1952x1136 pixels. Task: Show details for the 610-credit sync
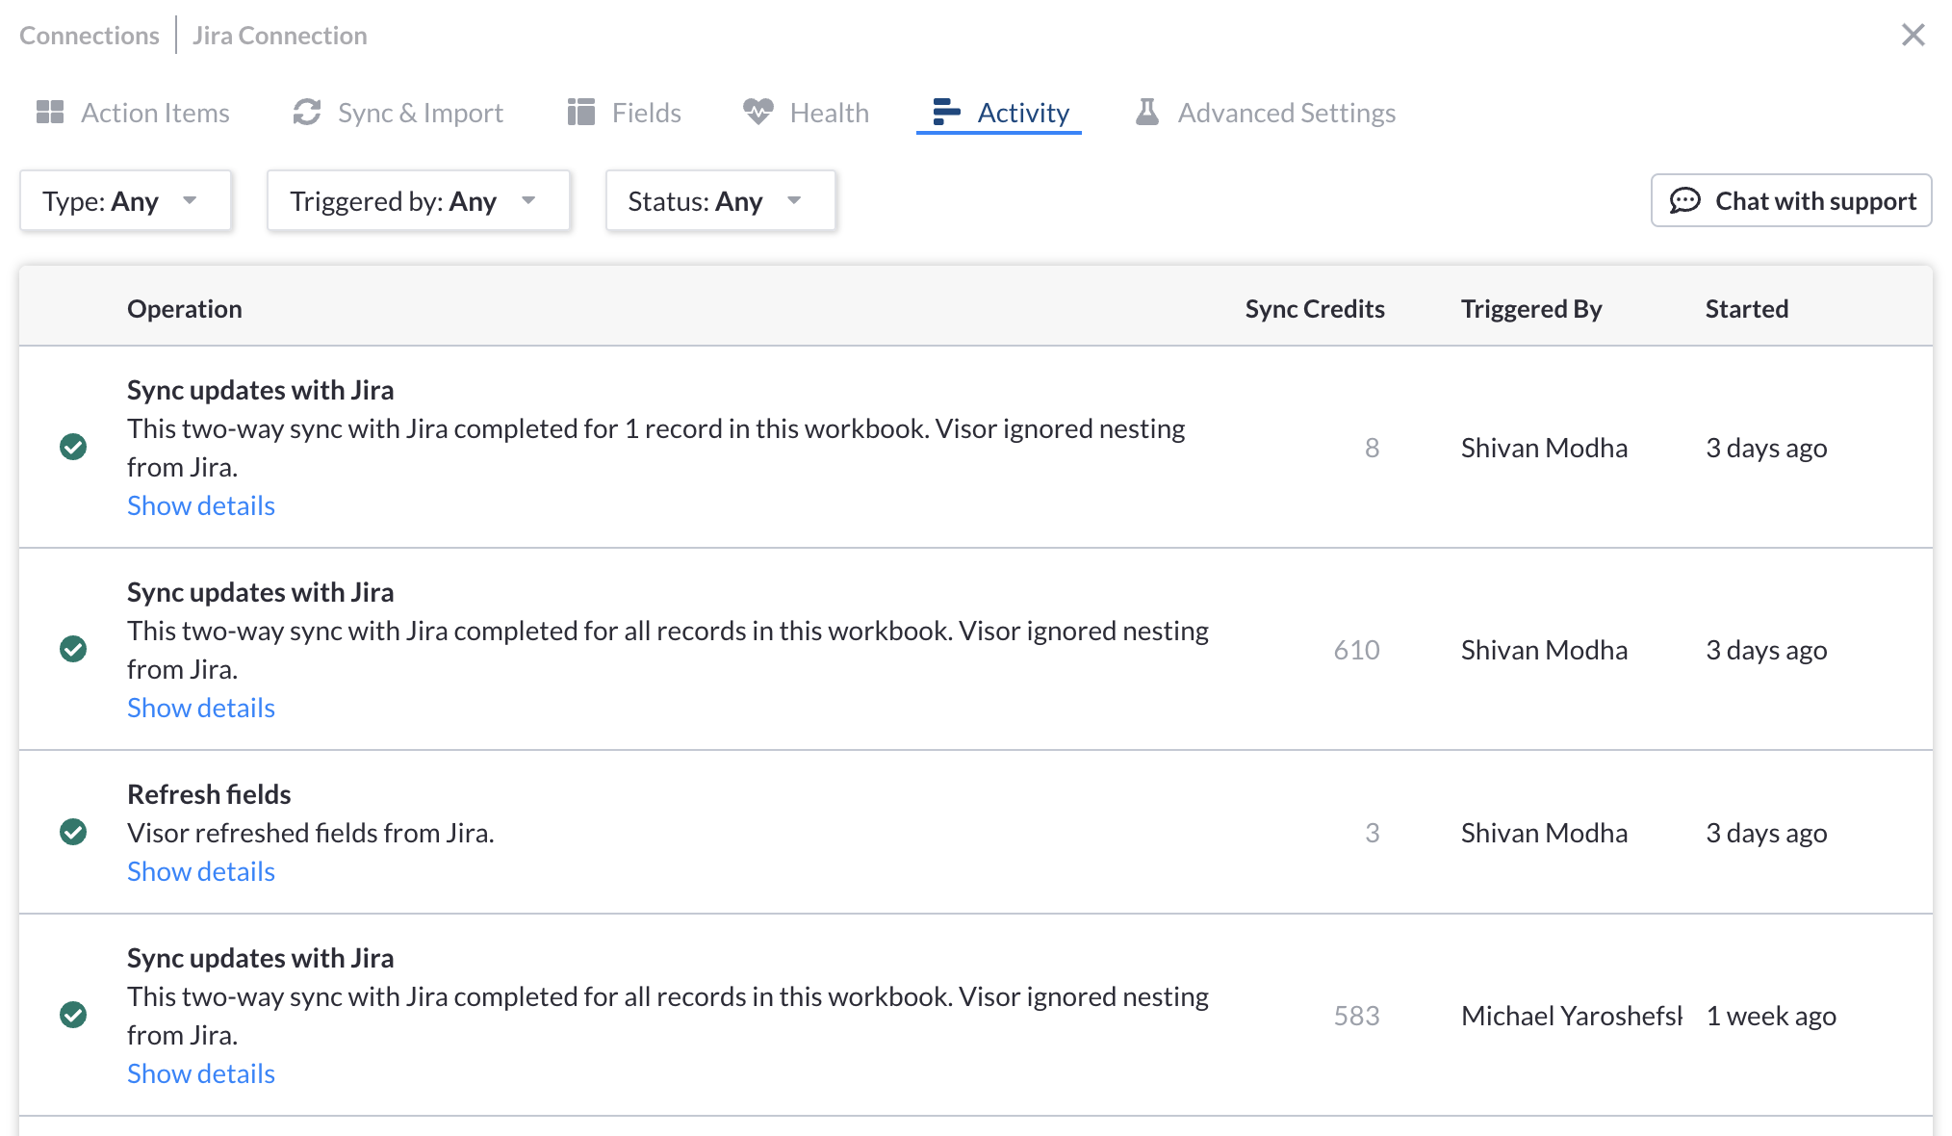[201, 708]
